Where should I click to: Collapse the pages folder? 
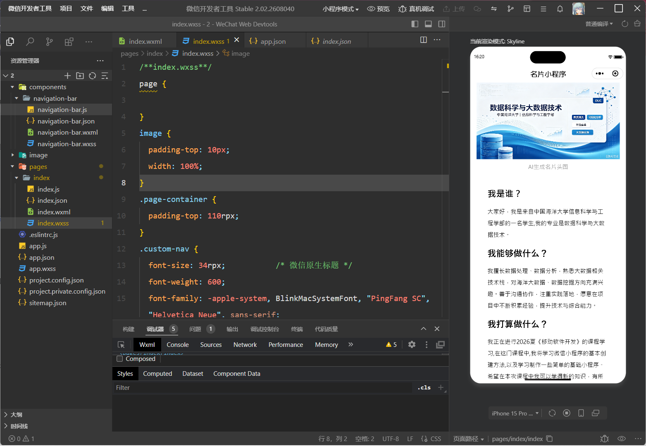coord(12,166)
